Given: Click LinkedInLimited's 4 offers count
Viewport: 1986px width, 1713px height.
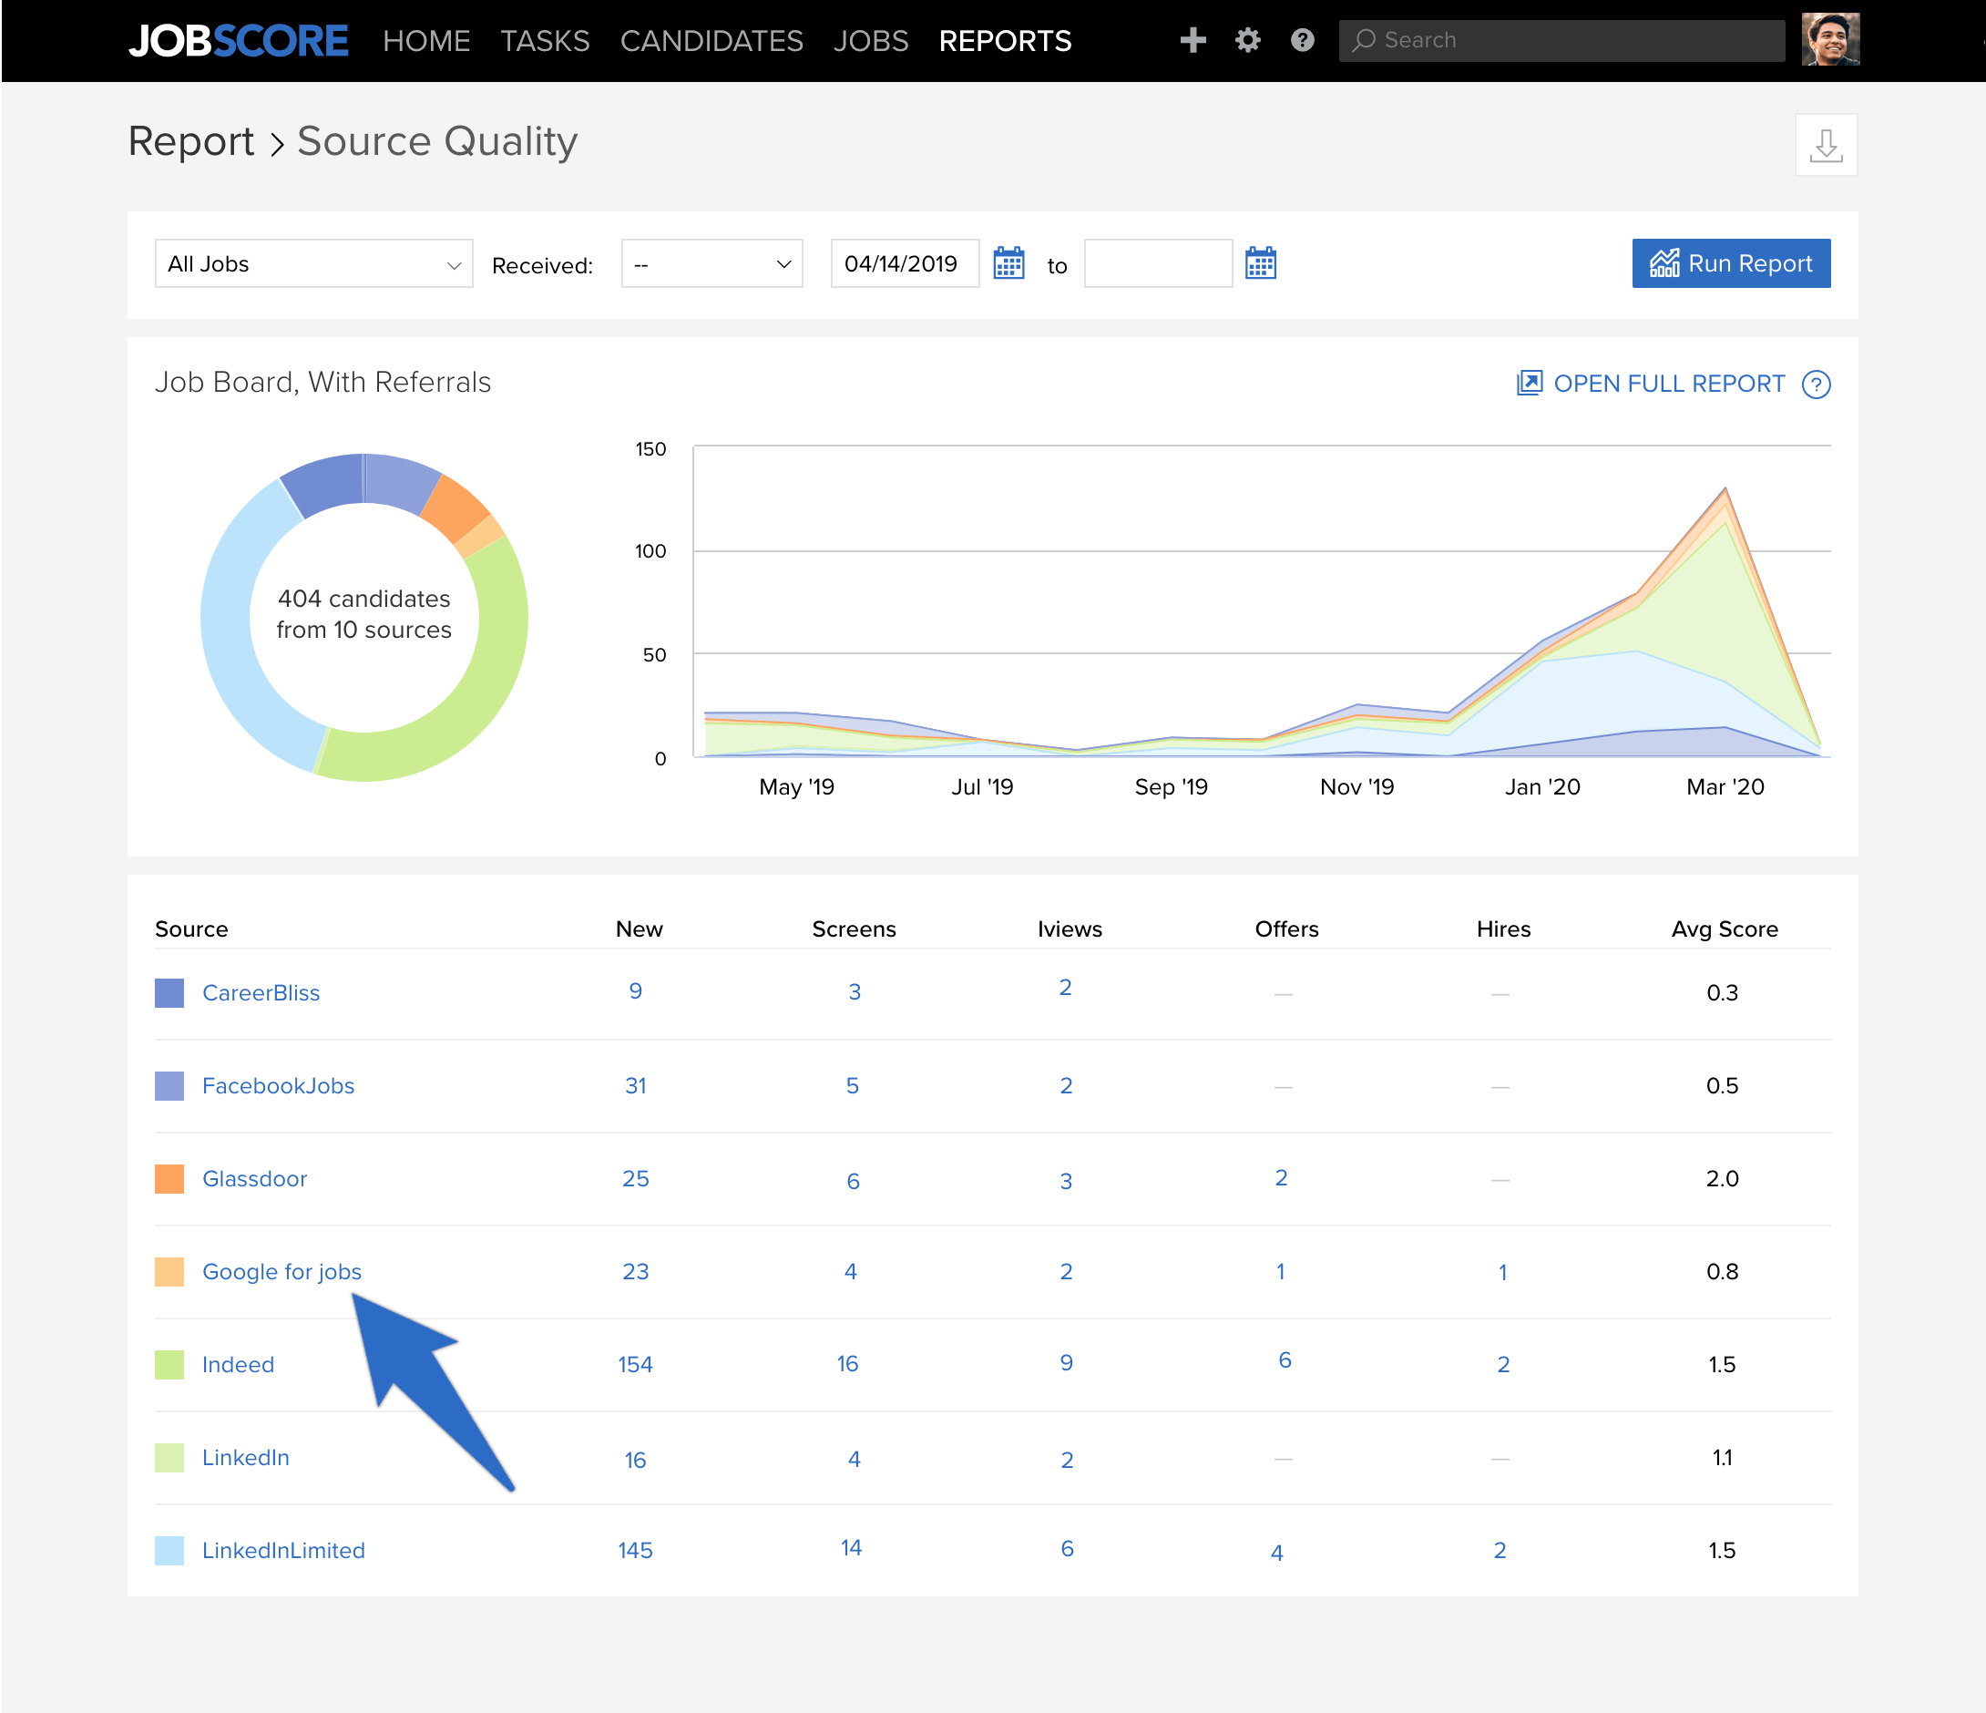Looking at the screenshot, I should tap(1276, 1552).
